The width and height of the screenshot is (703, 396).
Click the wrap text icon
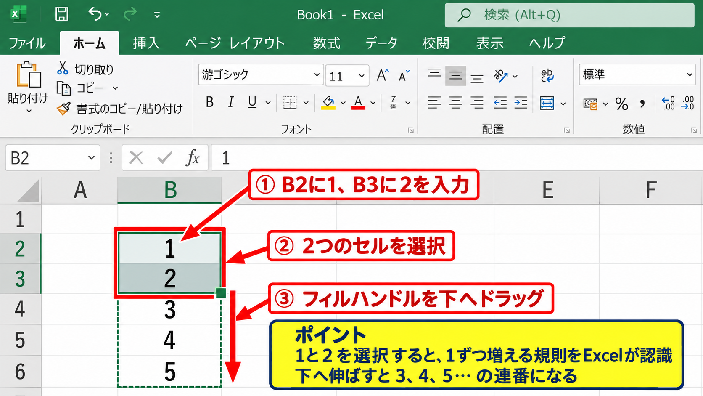[547, 76]
